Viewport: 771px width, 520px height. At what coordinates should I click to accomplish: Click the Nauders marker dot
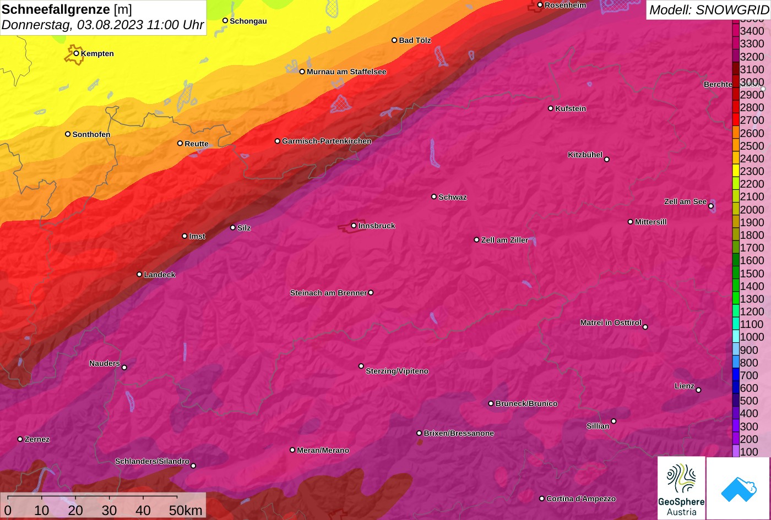[x=124, y=368]
